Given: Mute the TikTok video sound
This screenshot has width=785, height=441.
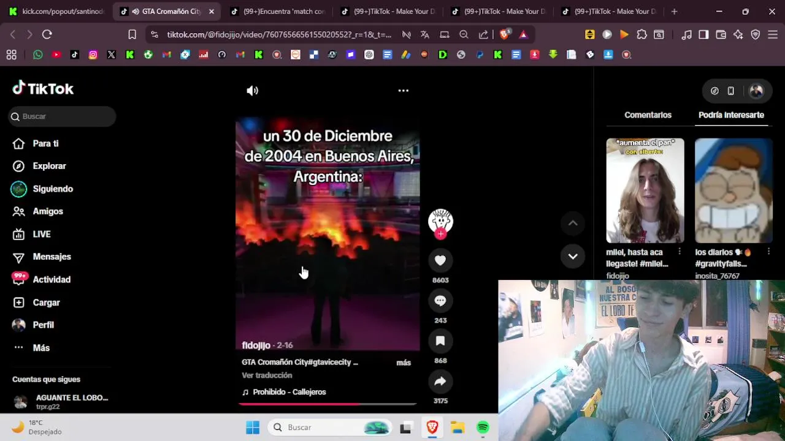Looking at the screenshot, I should (252, 91).
